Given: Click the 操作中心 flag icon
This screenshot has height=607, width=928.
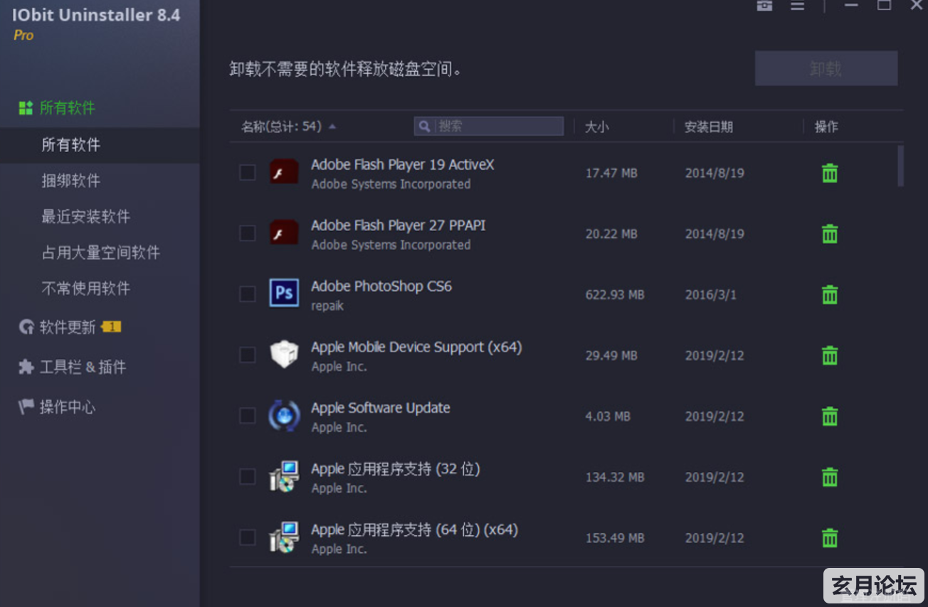Looking at the screenshot, I should tap(26, 407).
